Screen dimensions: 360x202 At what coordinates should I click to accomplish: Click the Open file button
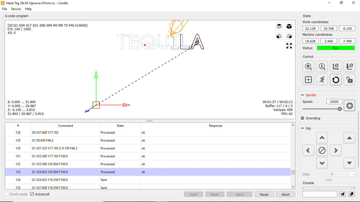point(193,194)
